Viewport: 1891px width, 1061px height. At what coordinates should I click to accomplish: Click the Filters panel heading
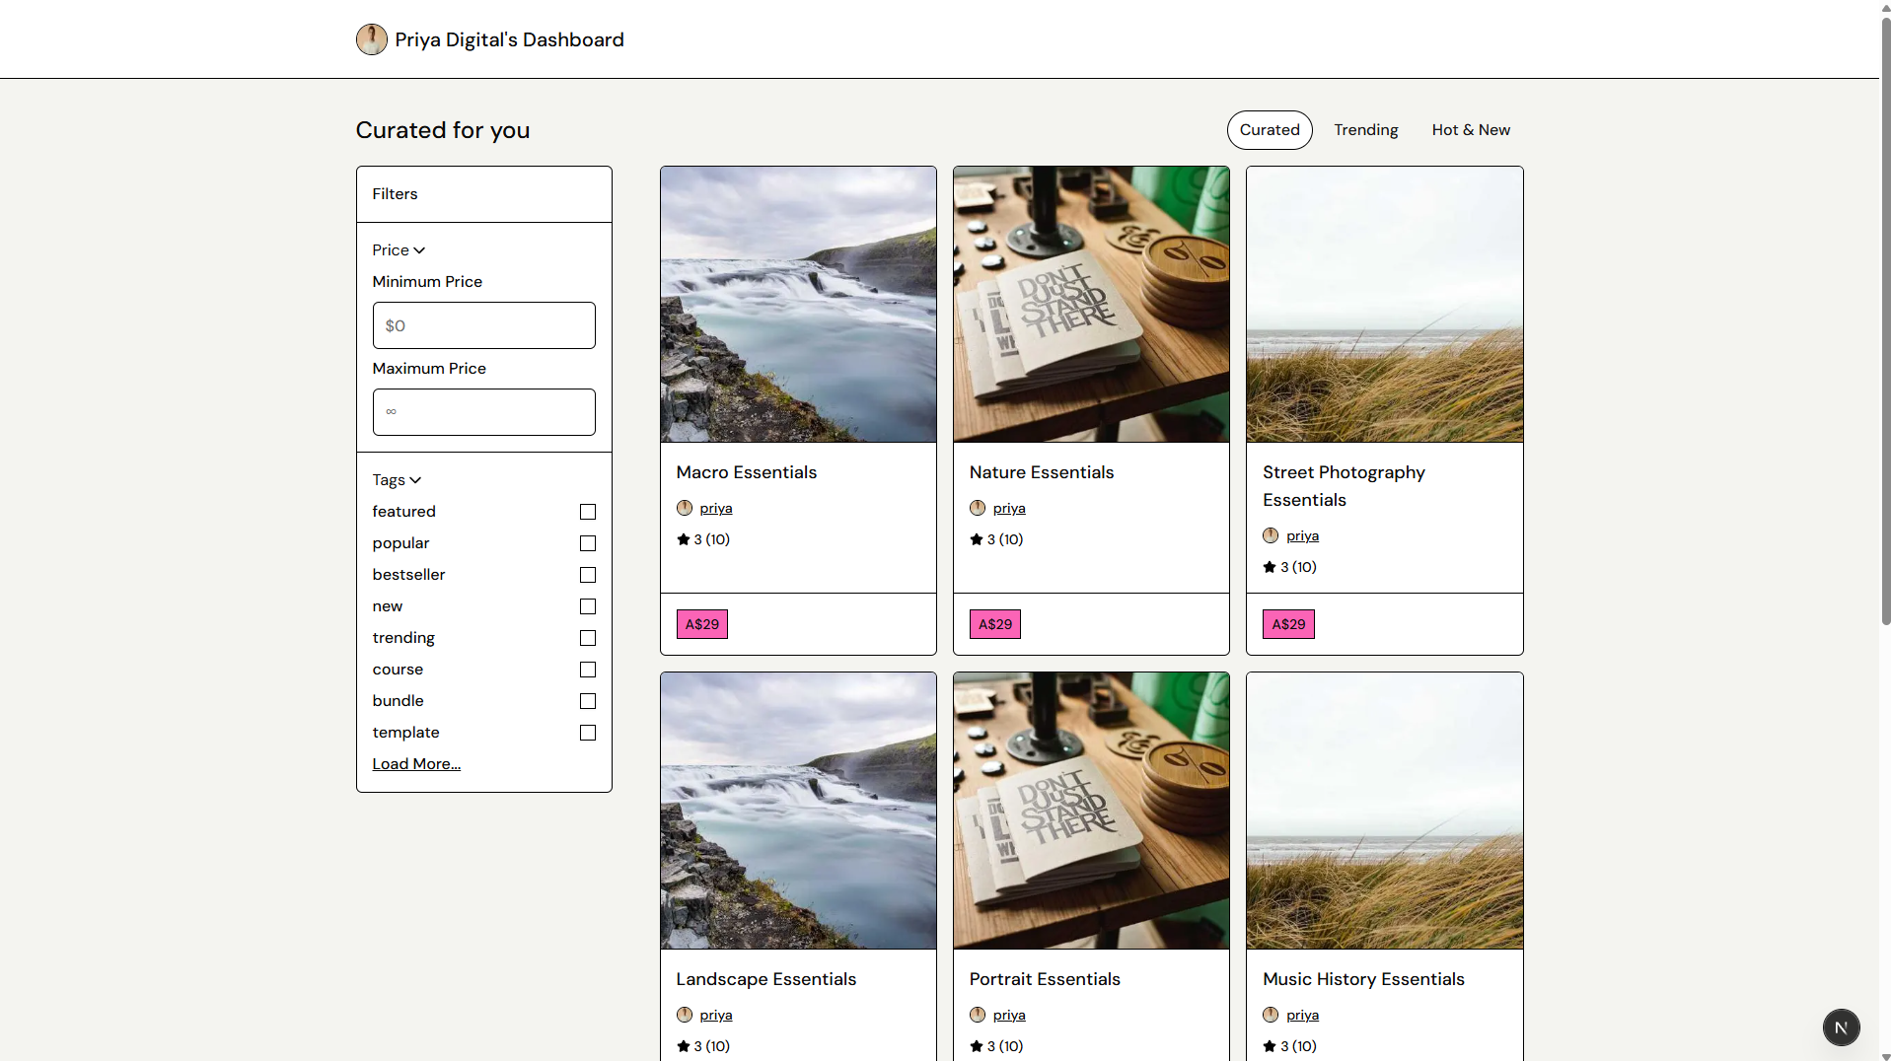tap(395, 194)
